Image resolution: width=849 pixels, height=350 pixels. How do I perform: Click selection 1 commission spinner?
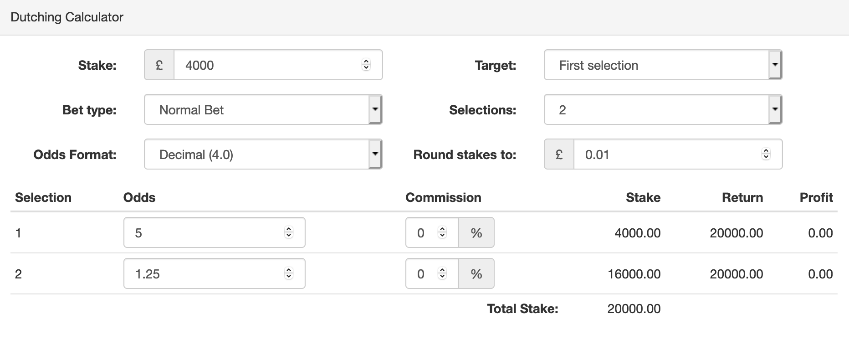442,232
